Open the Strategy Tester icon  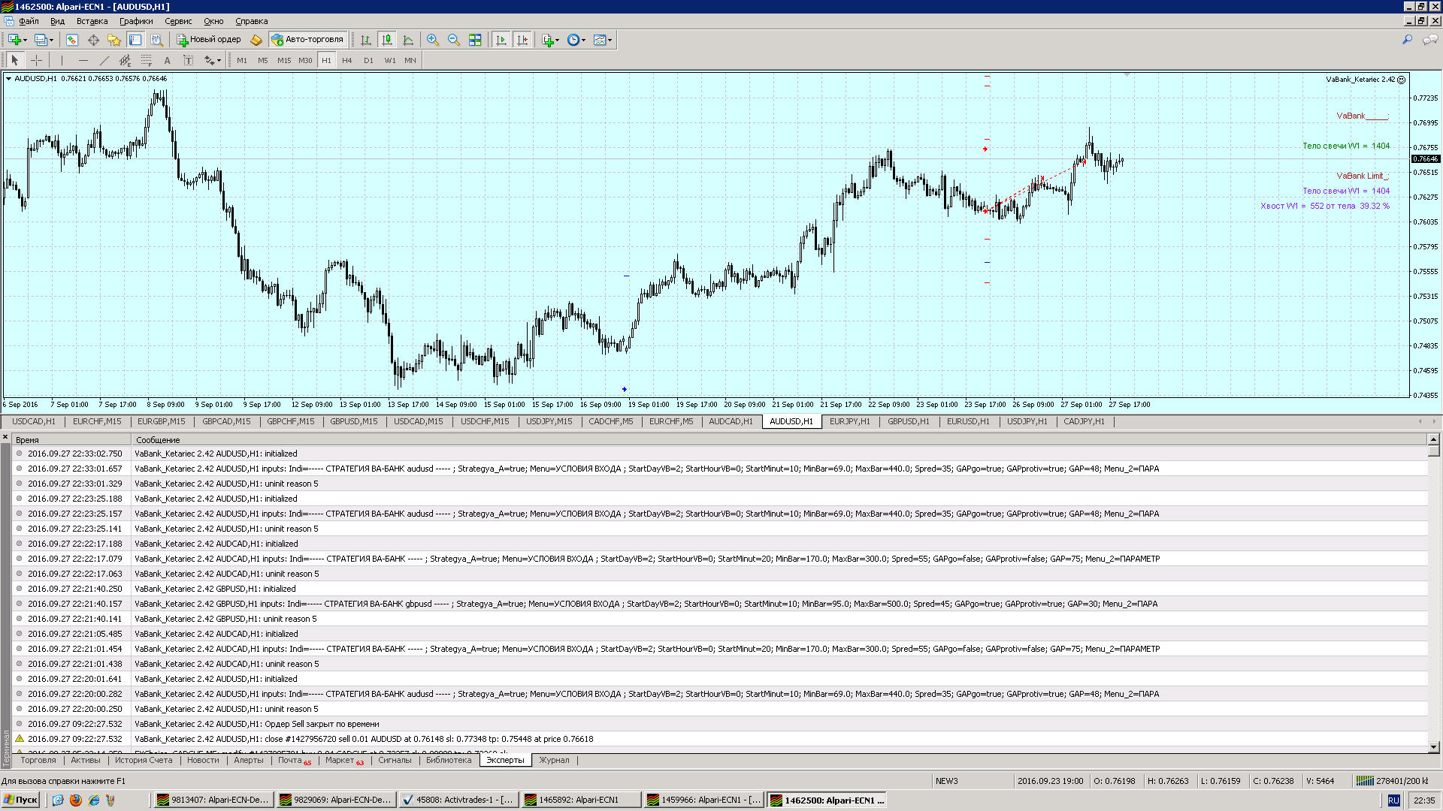[x=156, y=40]
